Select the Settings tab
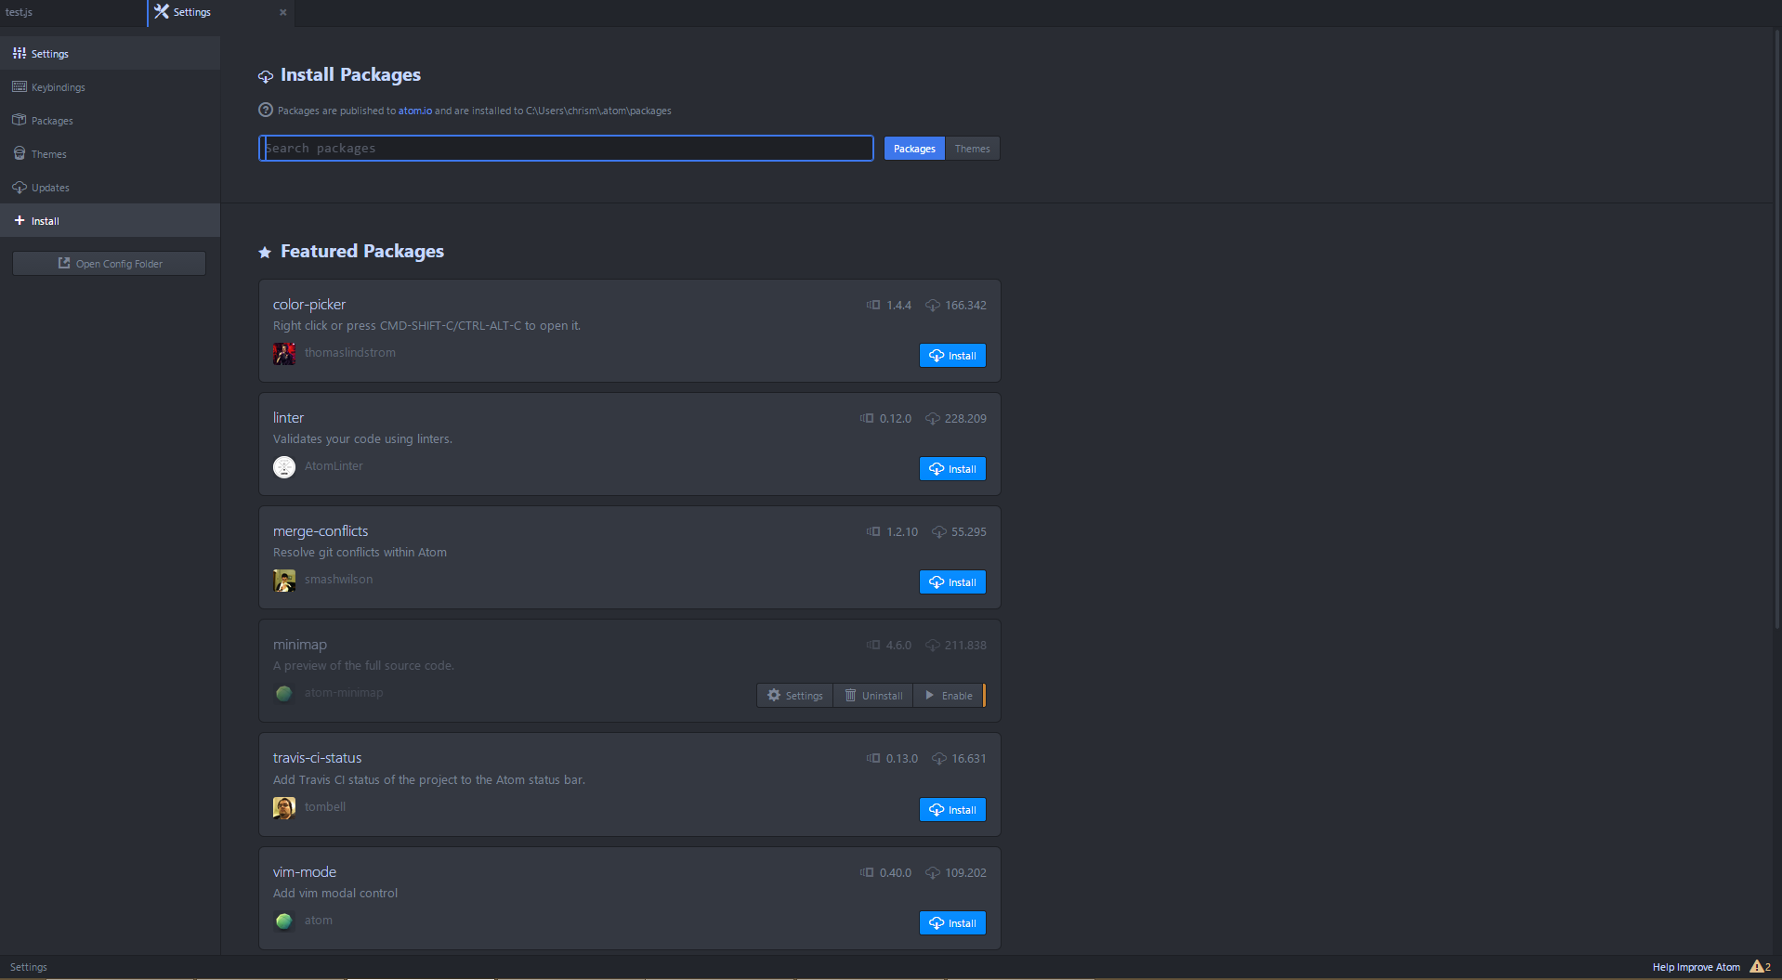Viewport: 1782px width, 980px height. (x=190, y=12)
